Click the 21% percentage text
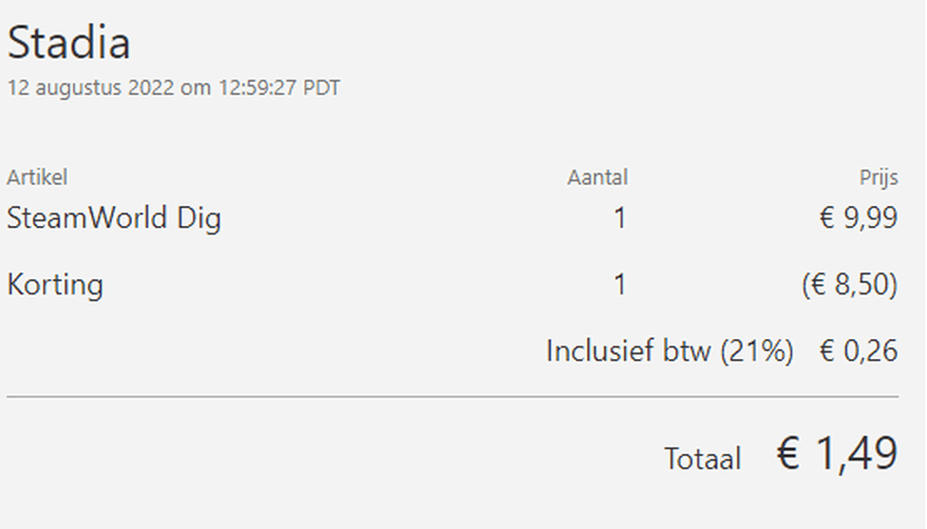This screenshot has height=529, width=927. [x=757, y=351]
